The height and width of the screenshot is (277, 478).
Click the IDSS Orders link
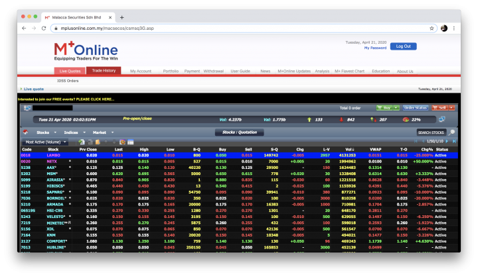click(68, 81)
